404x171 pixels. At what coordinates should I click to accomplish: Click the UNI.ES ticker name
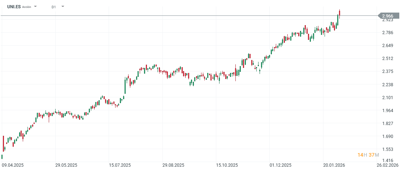click(x=14, y=7)
